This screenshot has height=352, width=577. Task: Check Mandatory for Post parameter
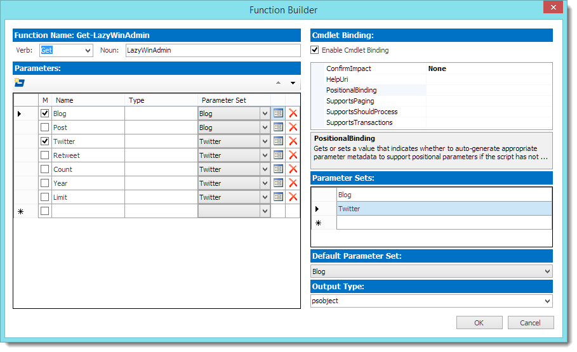(45, 127)
